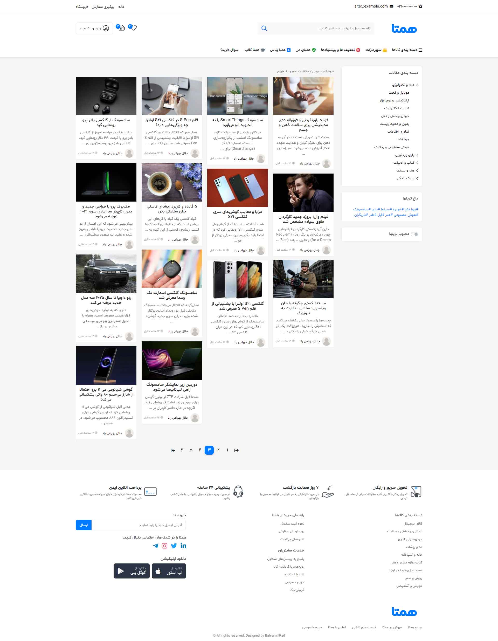Toggle the محبوب ترینها switch

click(x=414, y=234)
